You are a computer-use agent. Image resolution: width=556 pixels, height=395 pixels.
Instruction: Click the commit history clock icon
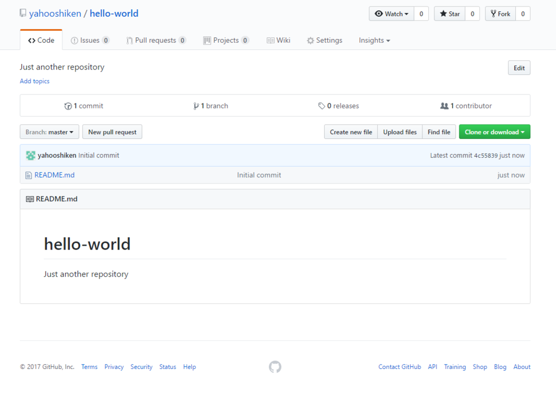point(68,106)
